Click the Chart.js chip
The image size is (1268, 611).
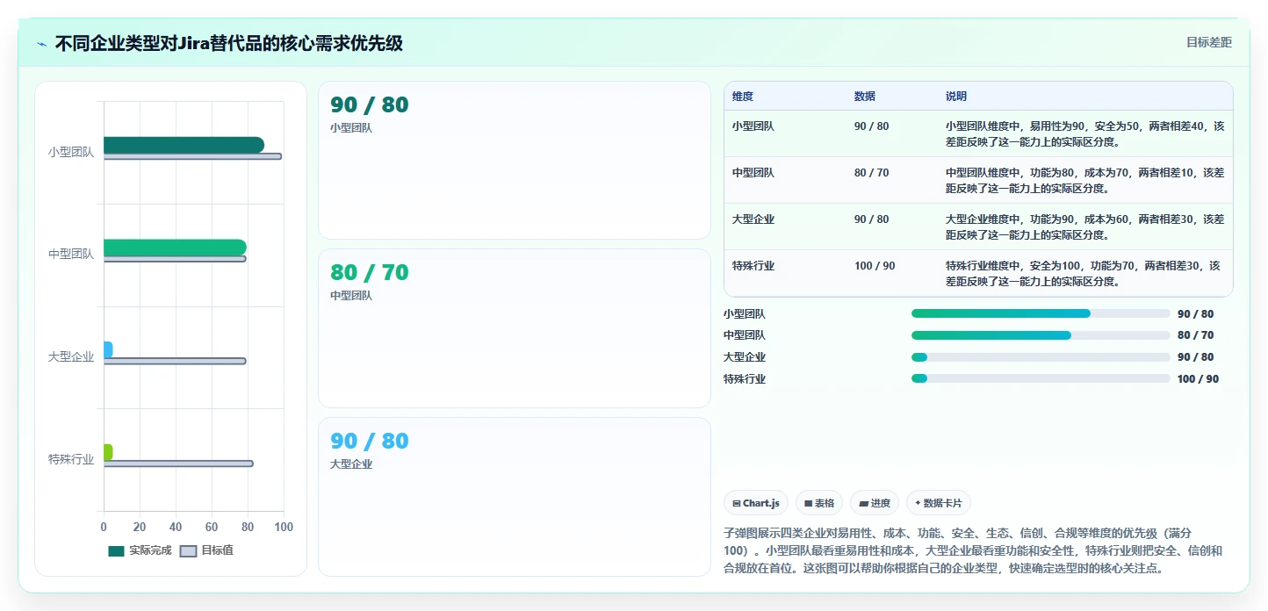click(x=756, y=503)
